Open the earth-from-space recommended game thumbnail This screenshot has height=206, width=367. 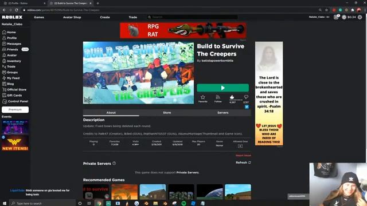tap(209, 192)
